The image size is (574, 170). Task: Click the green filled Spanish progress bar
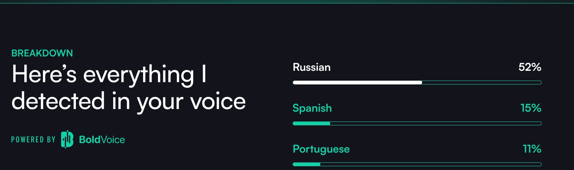pyautogui.click(x=311, y=123)
